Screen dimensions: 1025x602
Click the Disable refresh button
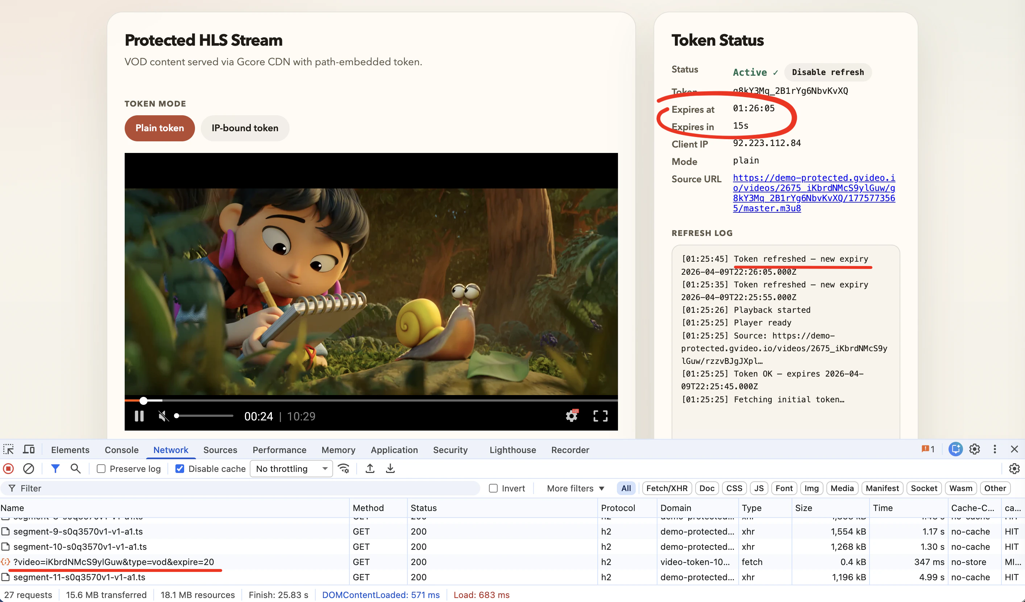tap(828, 72)
